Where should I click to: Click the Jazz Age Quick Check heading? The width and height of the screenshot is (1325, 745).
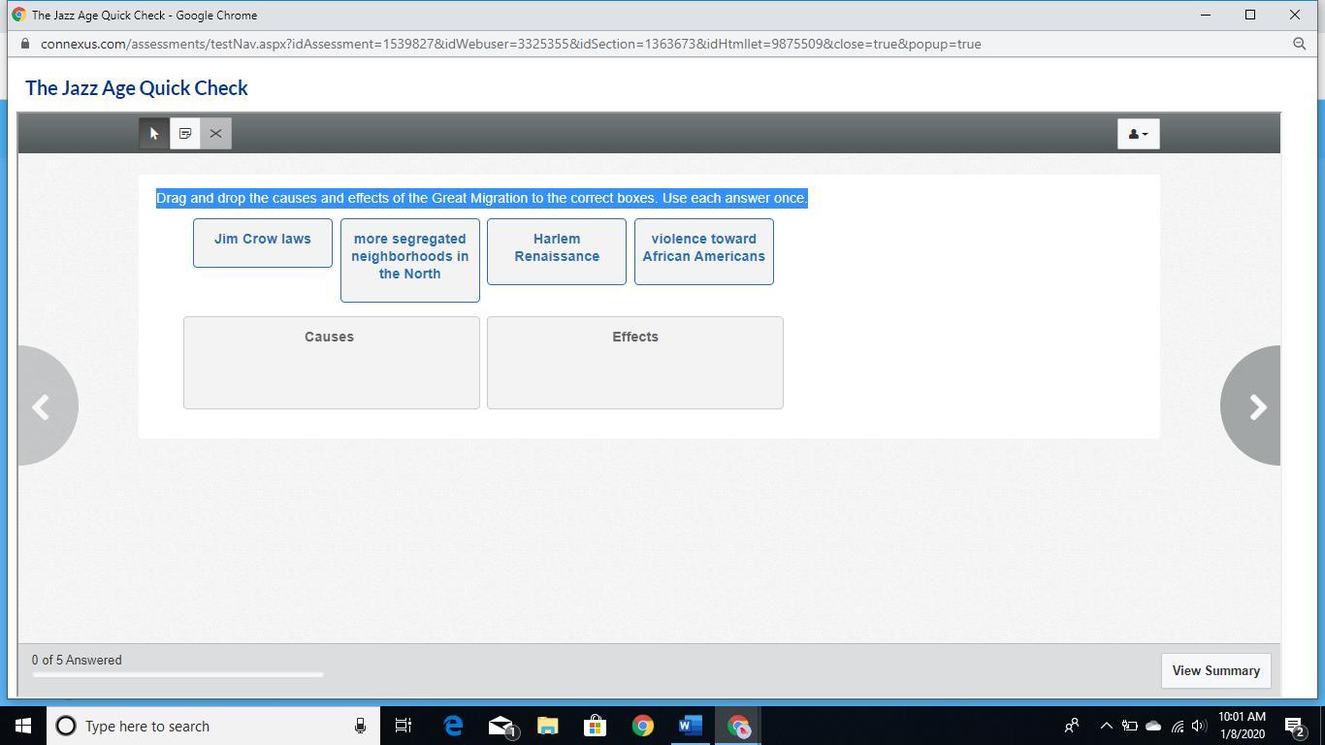(137, 88)
